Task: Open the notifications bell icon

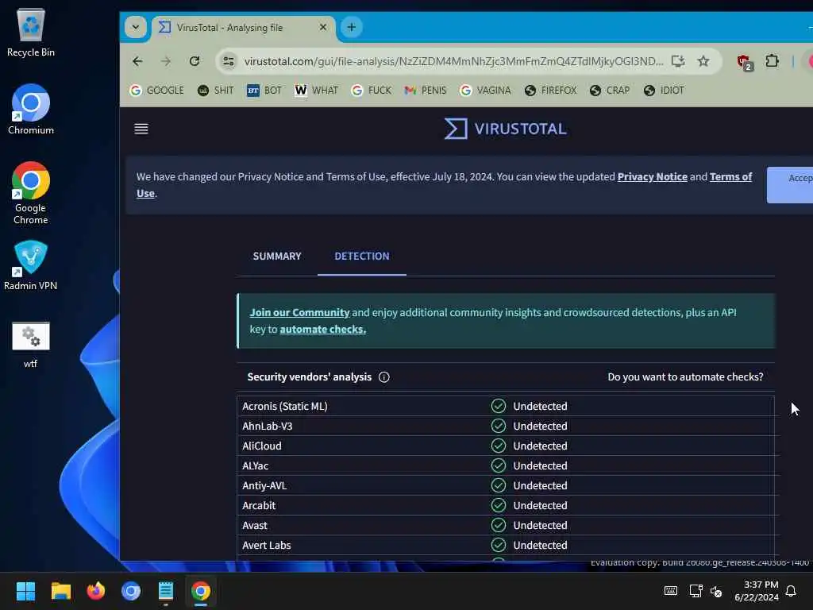Action: point(791,591)
